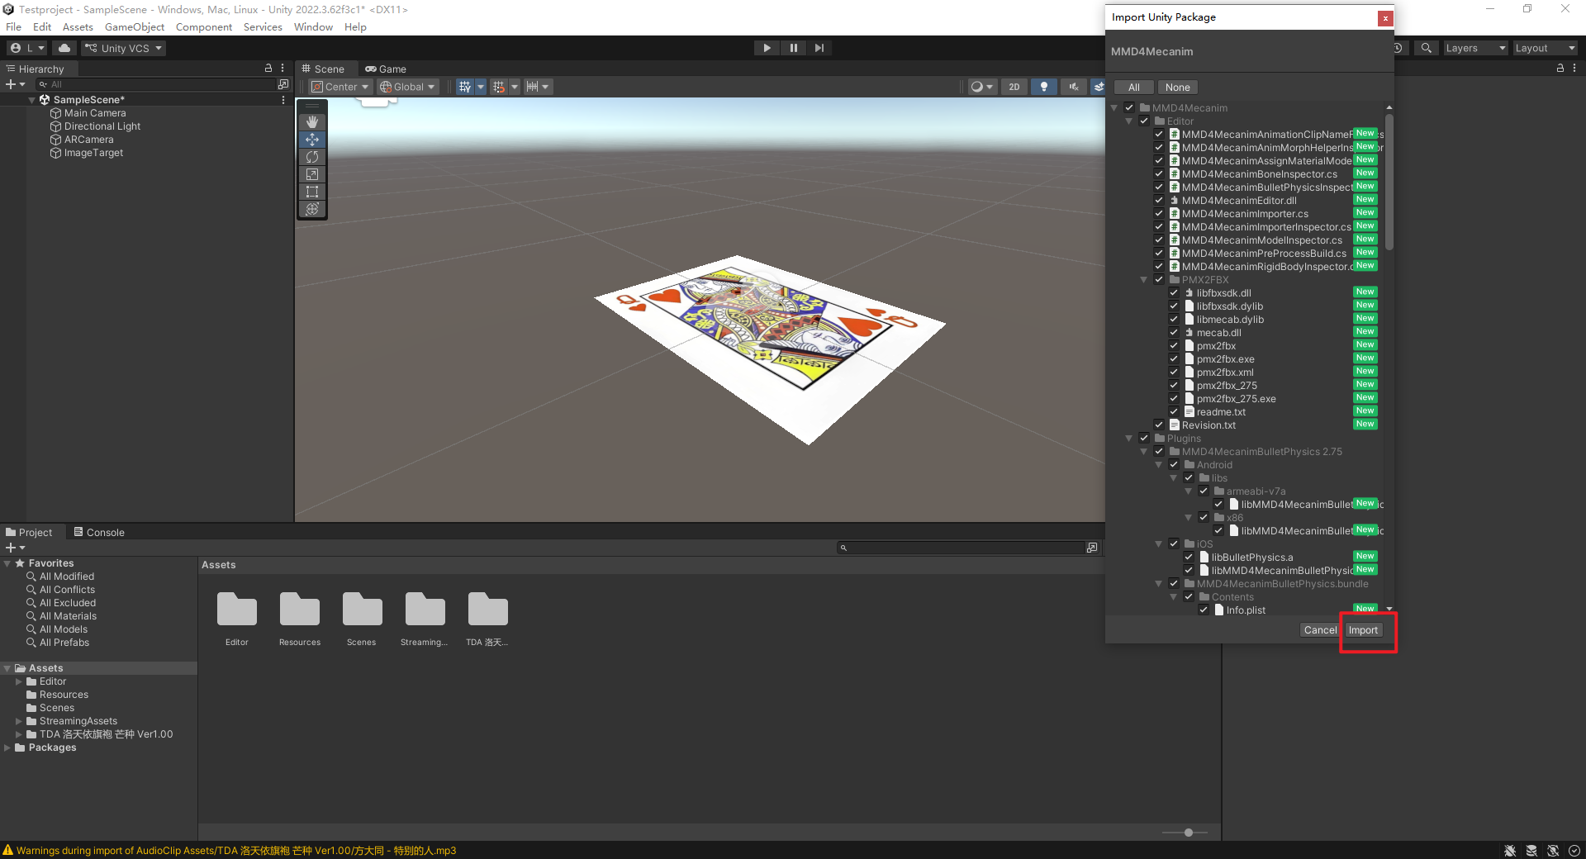Select the Rotate tool

[312, 157]
